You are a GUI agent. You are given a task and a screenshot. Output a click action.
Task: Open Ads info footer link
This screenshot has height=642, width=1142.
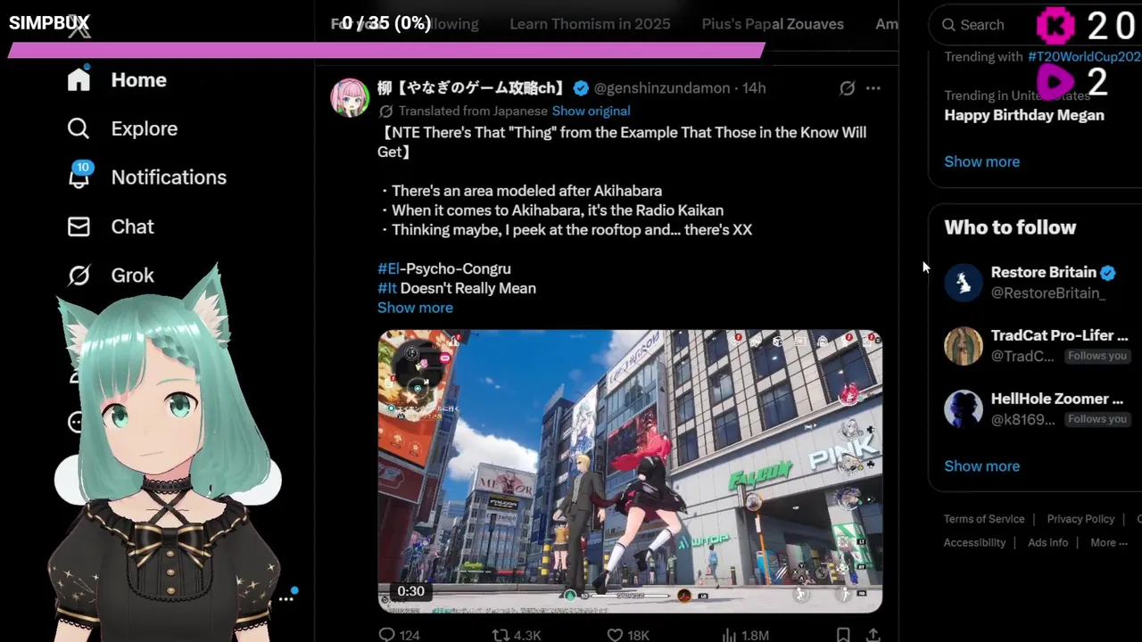pyautogui.click(x=1047, y=543)
